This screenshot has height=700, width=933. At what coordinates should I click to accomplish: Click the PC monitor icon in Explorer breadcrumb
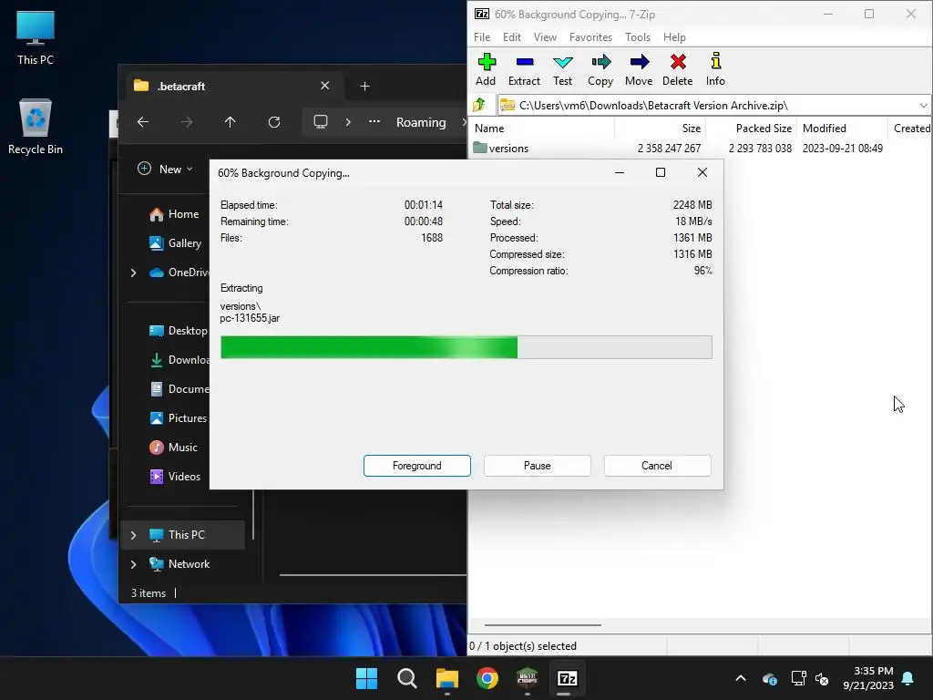pos(321,122)
